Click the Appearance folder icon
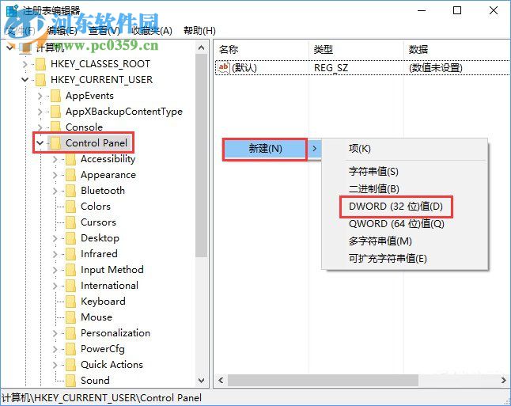The image size is (511, 406). tap(70, 175)
